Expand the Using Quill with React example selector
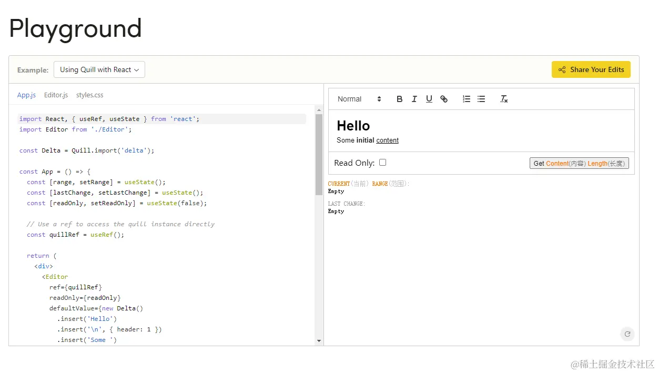This screenshot has width=658, height=373. coord(99,69)
